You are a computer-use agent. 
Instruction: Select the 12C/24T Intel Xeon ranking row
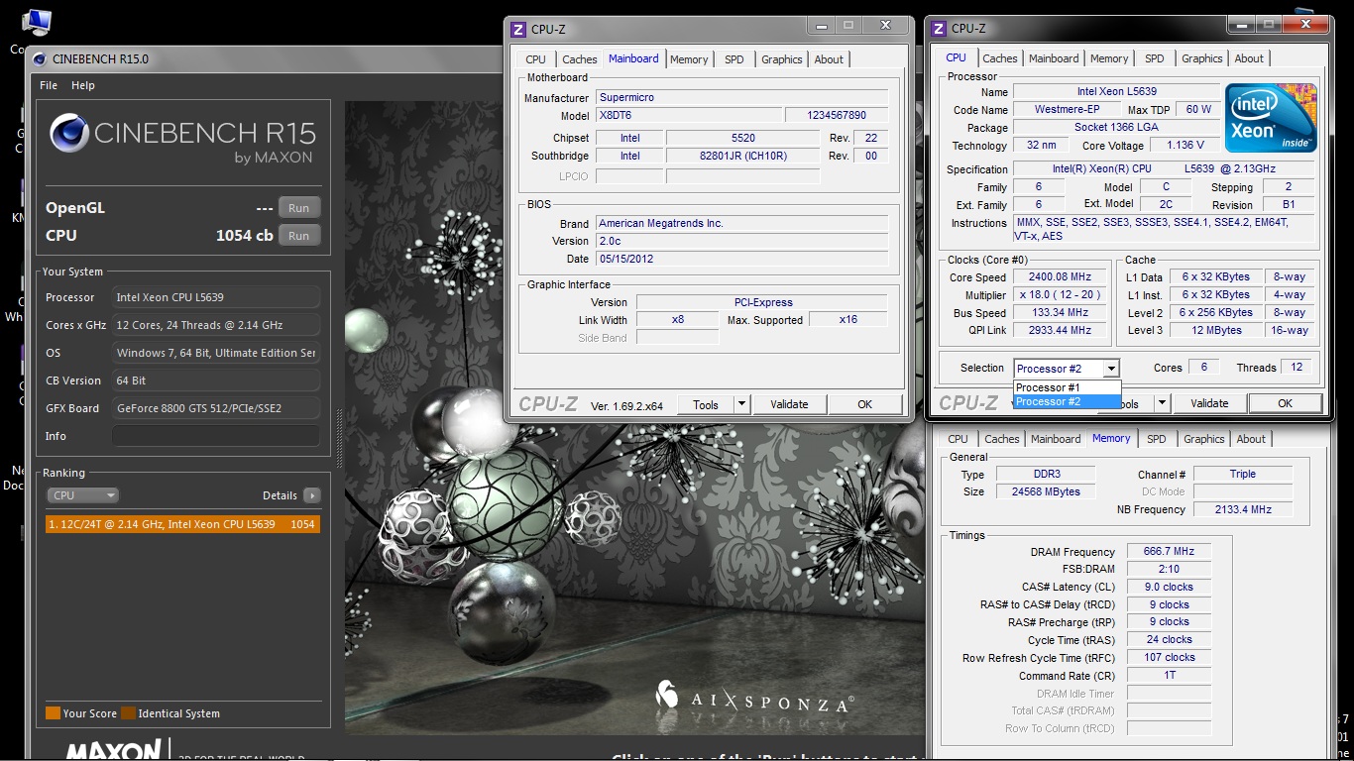(182, 524)
